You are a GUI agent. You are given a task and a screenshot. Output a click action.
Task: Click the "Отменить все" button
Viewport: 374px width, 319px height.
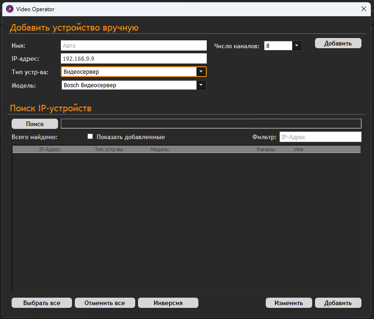pos(105,303)
